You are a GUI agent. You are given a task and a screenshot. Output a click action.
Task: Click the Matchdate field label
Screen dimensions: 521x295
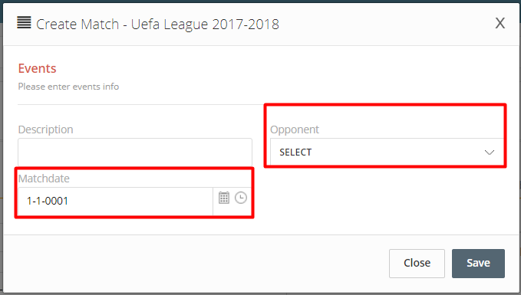[44, 179]
